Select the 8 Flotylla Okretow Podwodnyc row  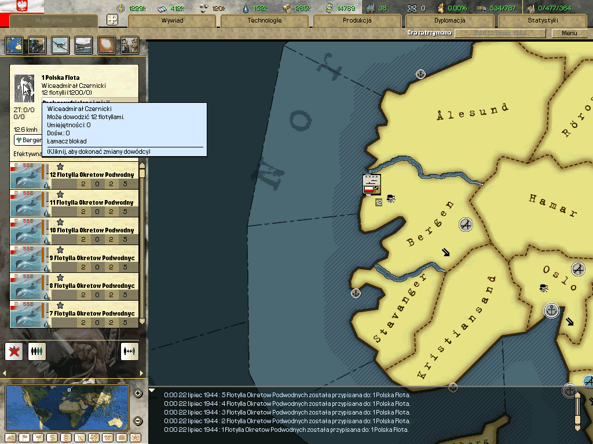click(74, 287)
